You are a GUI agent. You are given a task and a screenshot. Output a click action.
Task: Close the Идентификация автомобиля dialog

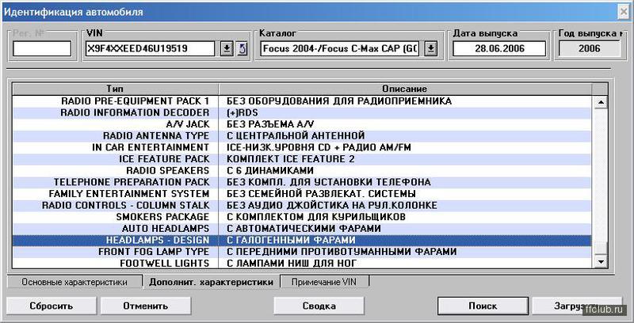(x=624, y=12)
